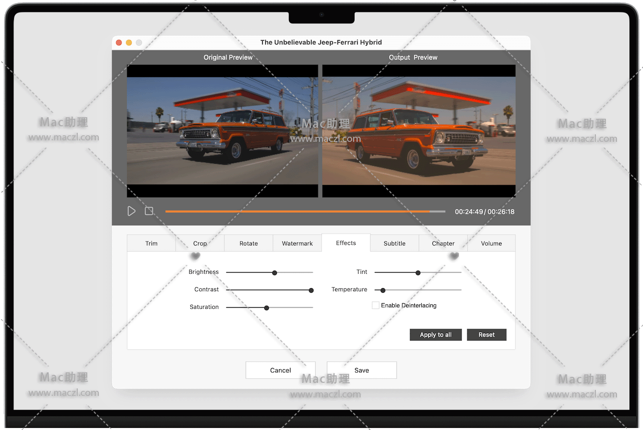Switch to the Chapter tab
The image size is (643, 430).
(x=443, y=243)
